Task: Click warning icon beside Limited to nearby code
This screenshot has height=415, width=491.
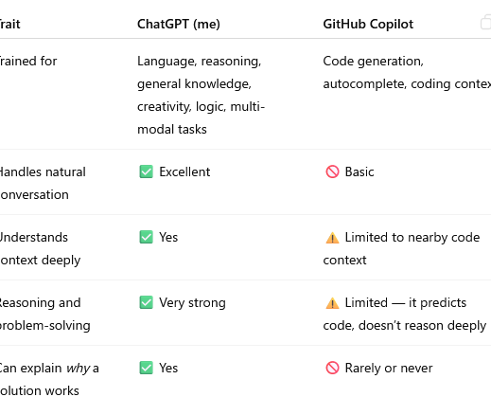Action: 332,238
